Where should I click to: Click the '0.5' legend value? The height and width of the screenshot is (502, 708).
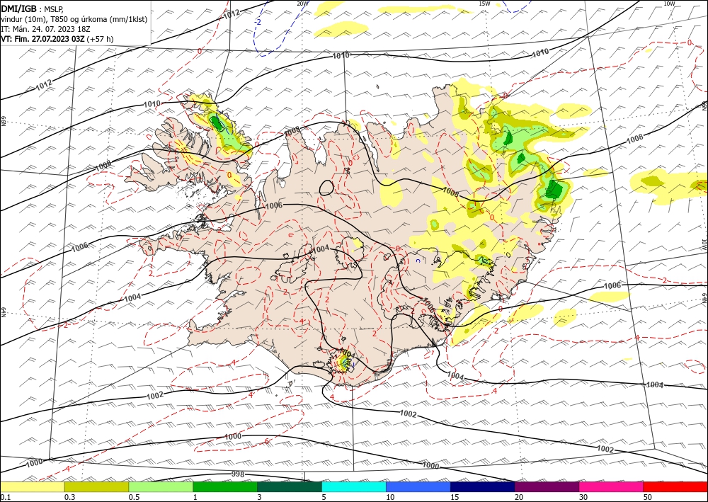coord(134,497)
